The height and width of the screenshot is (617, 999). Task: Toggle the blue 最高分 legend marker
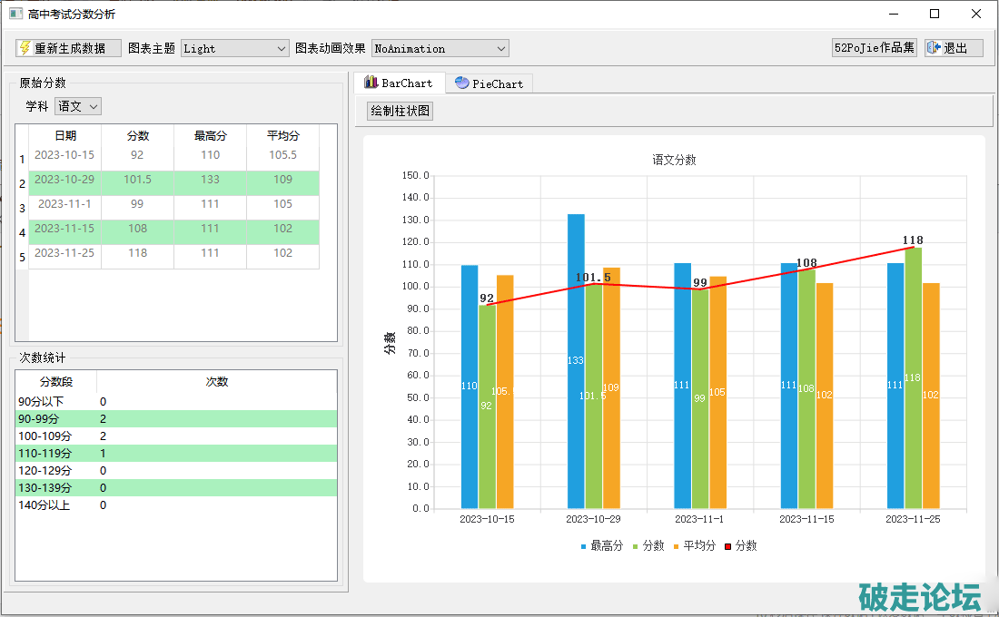click(x=584, y=546)
